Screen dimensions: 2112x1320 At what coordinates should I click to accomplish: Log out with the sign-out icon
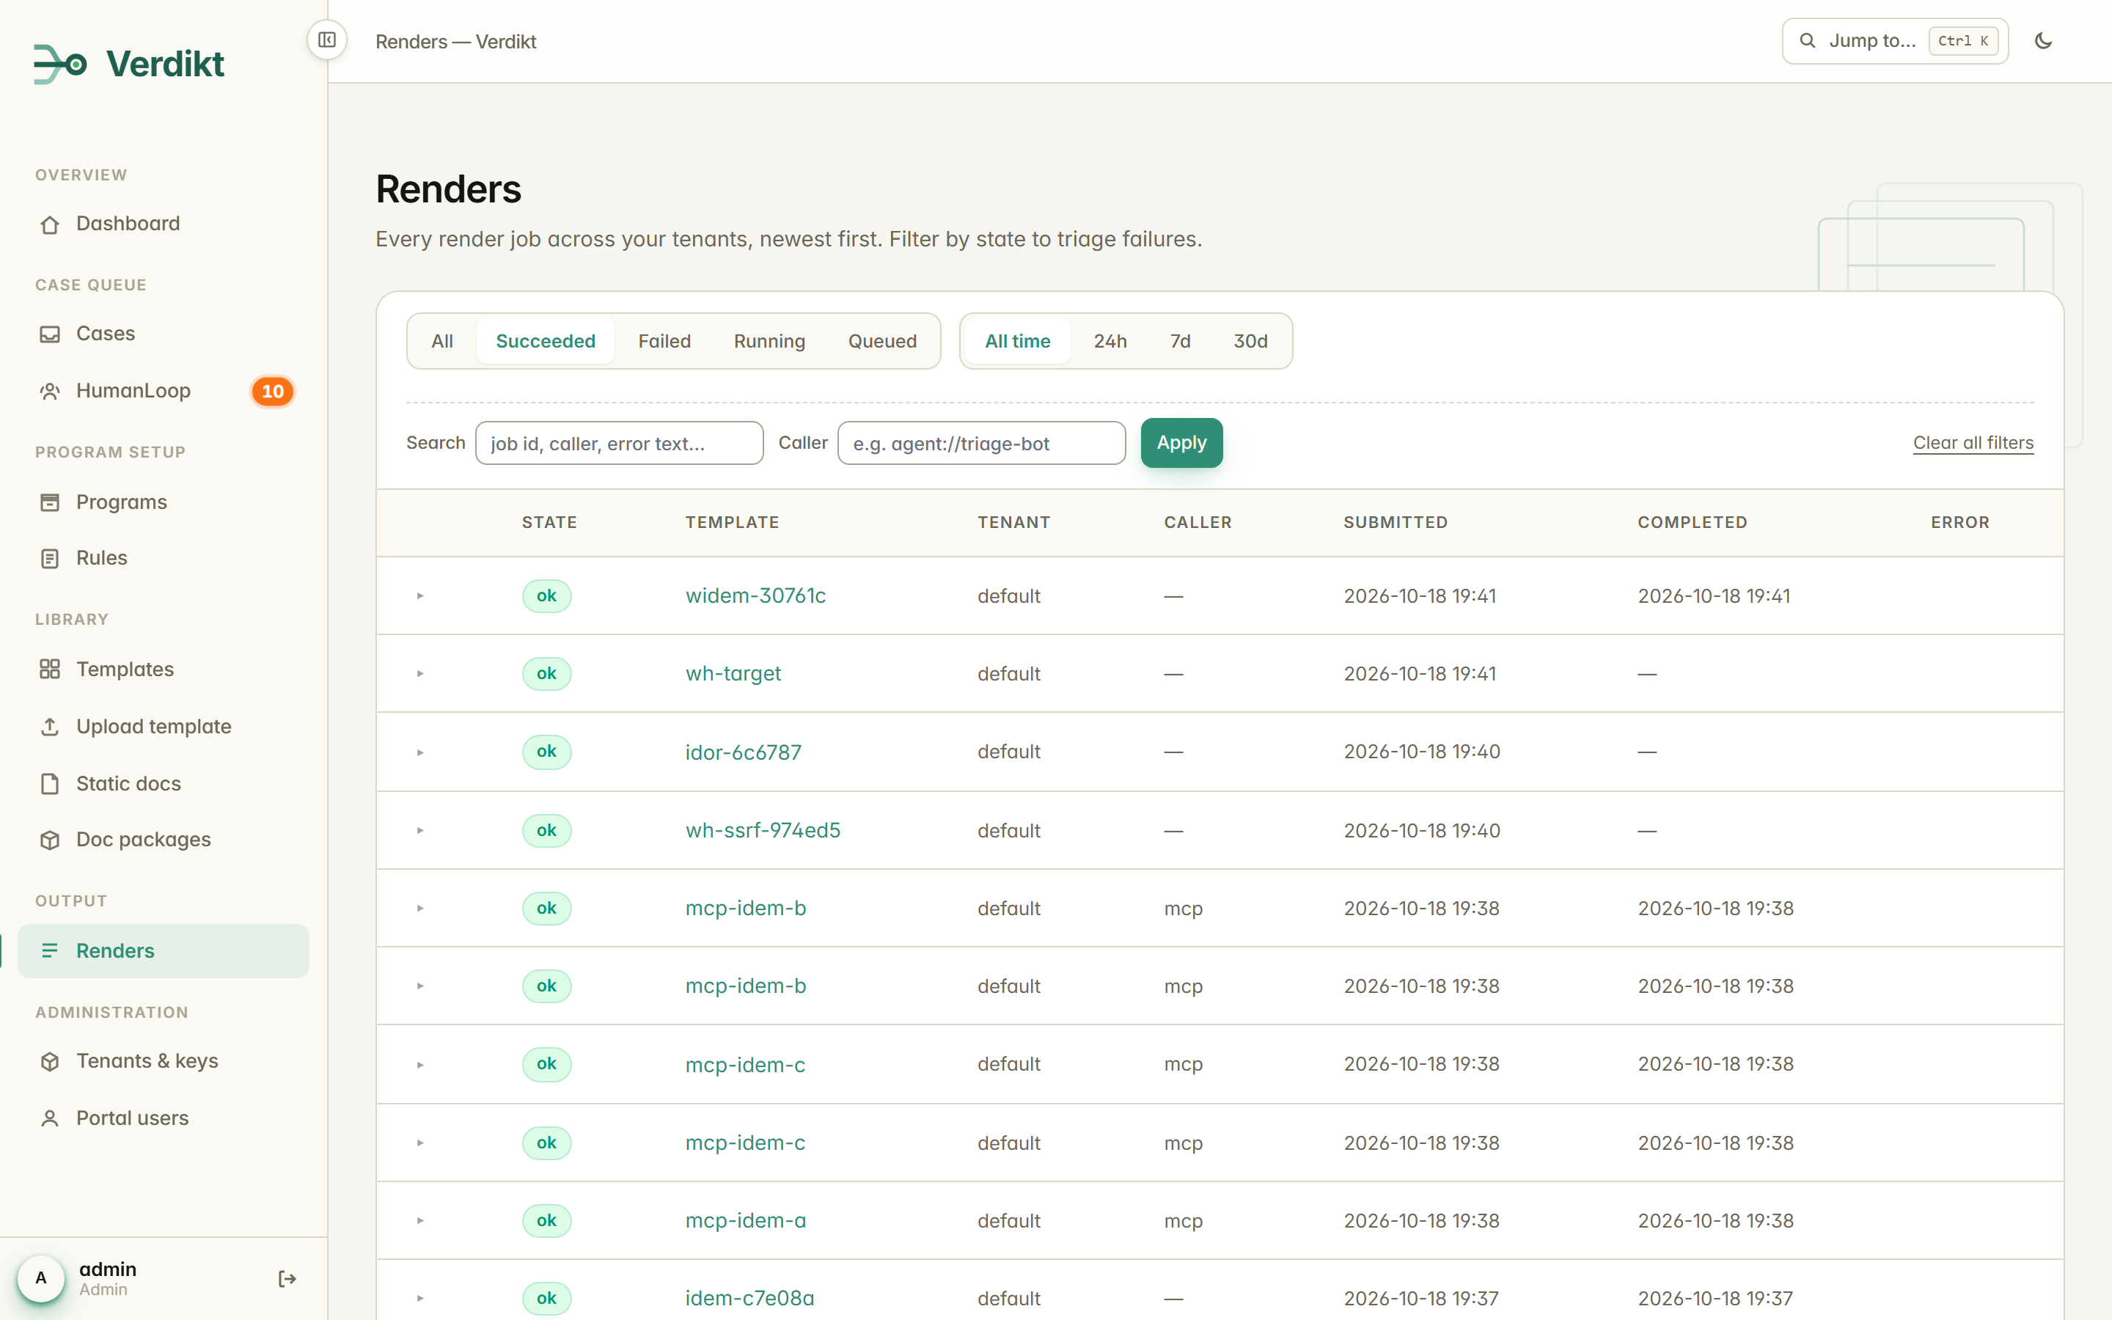coord(287,1279)
